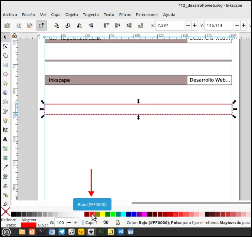Image resolution: width=252 pixels, height=237 pixels.
Task: Open the Objeto menu
Action: click(72, 15)
